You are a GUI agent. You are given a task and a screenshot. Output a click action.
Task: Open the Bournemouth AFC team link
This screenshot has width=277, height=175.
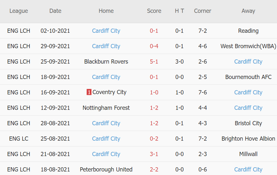pos(248,77)
